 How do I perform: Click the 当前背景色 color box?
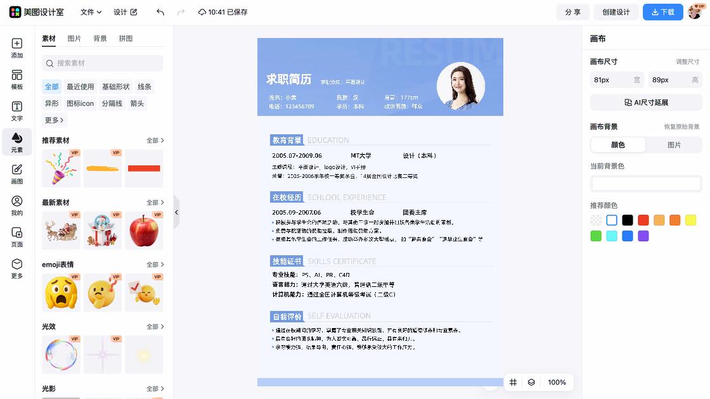pos(646,184)
